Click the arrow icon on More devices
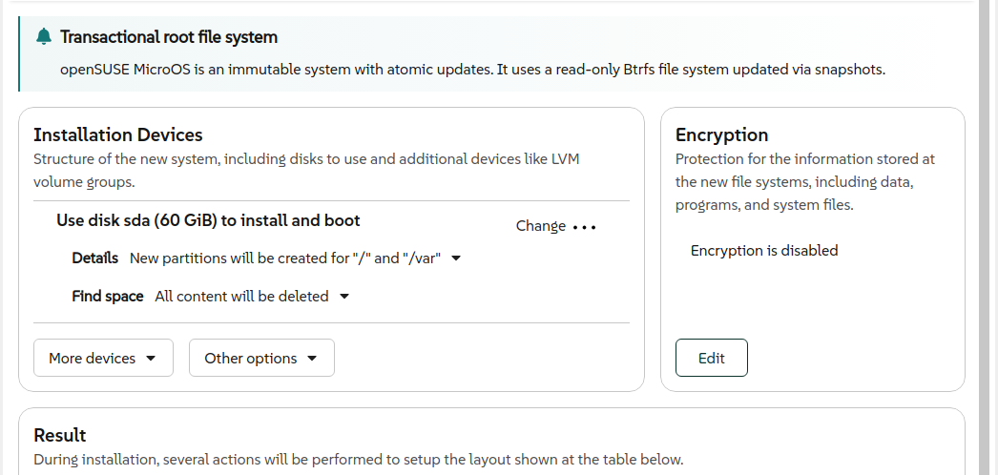Viewport: 998px width, 475px height. [151, 358]
